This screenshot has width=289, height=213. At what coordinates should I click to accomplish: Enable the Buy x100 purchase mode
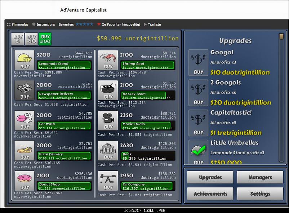tap(45, 38)
